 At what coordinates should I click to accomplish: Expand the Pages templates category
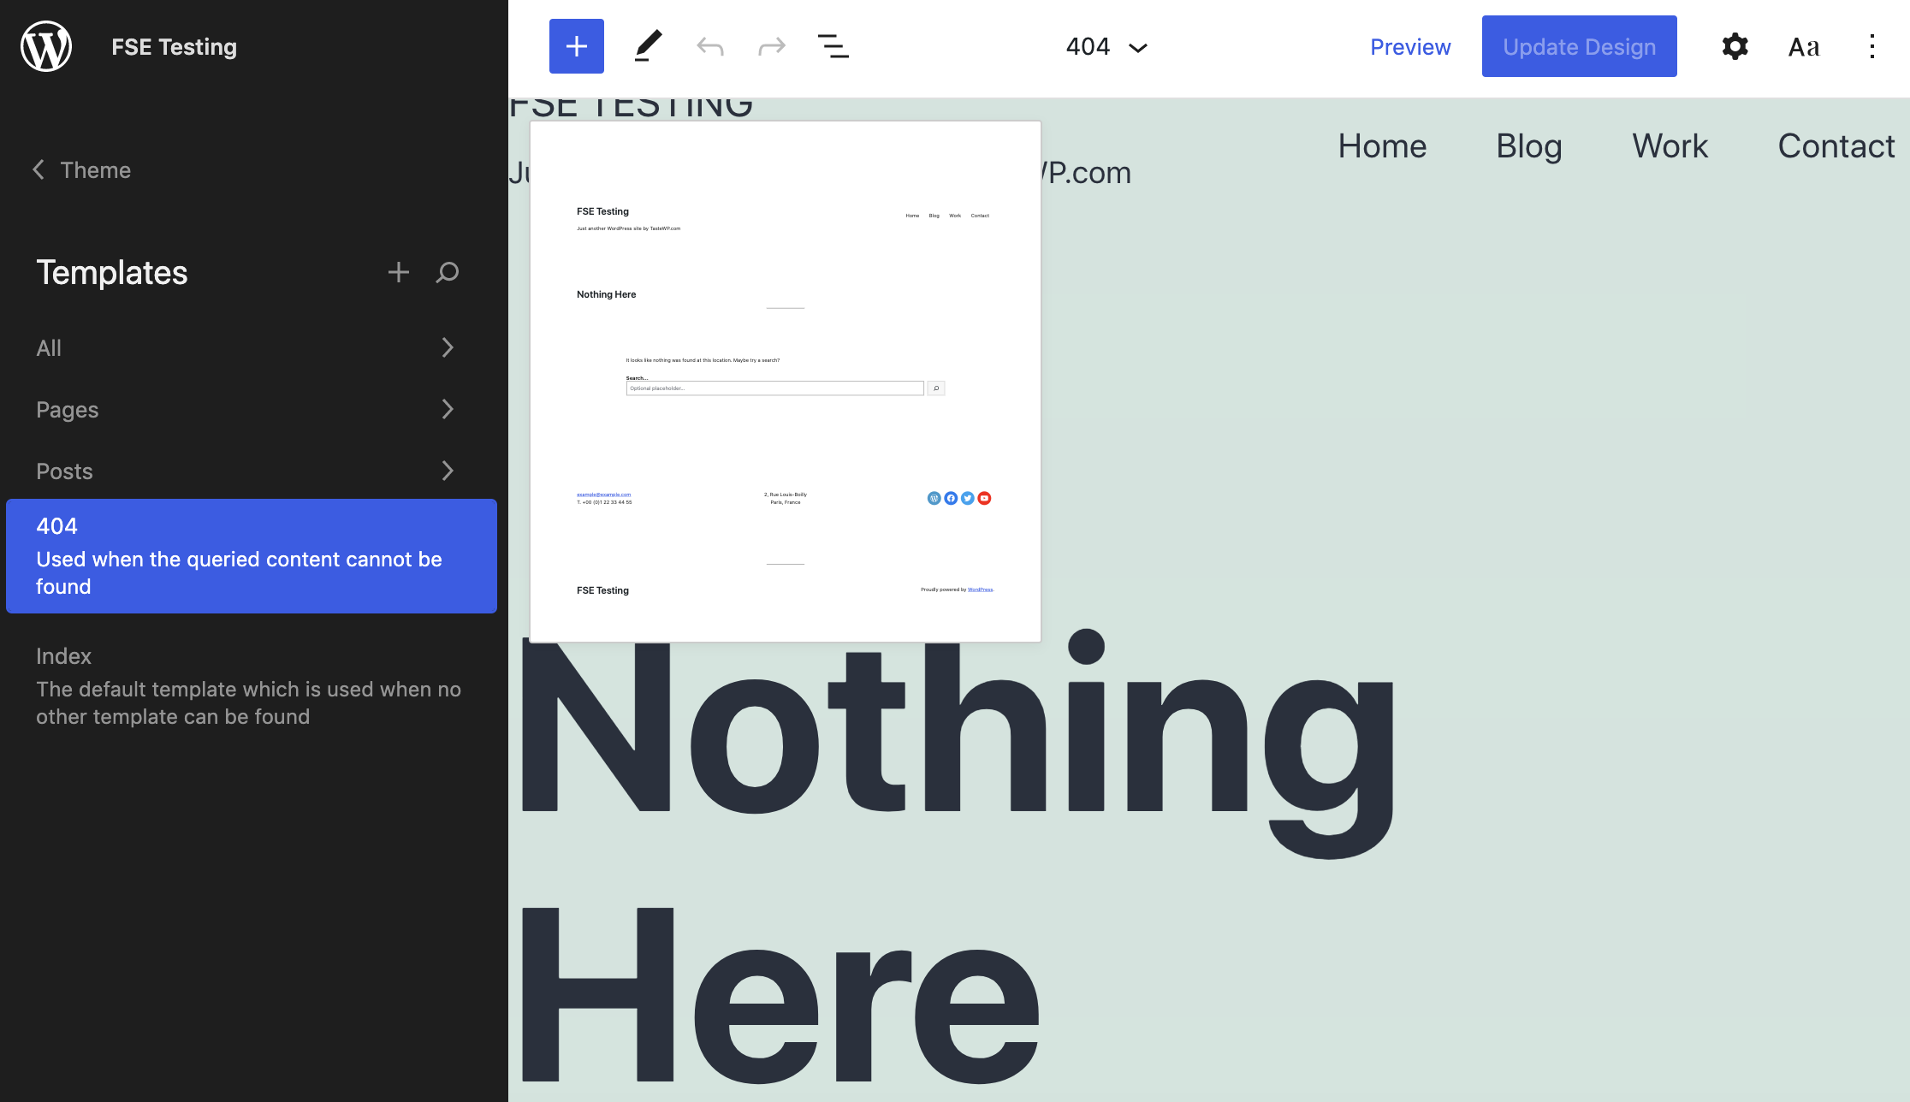point(246,409)
